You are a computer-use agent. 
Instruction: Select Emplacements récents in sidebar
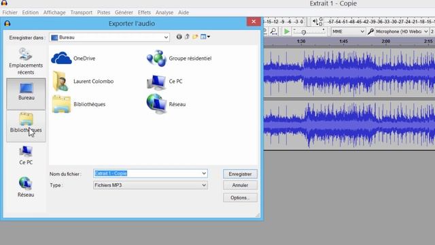tap(26, 61)
